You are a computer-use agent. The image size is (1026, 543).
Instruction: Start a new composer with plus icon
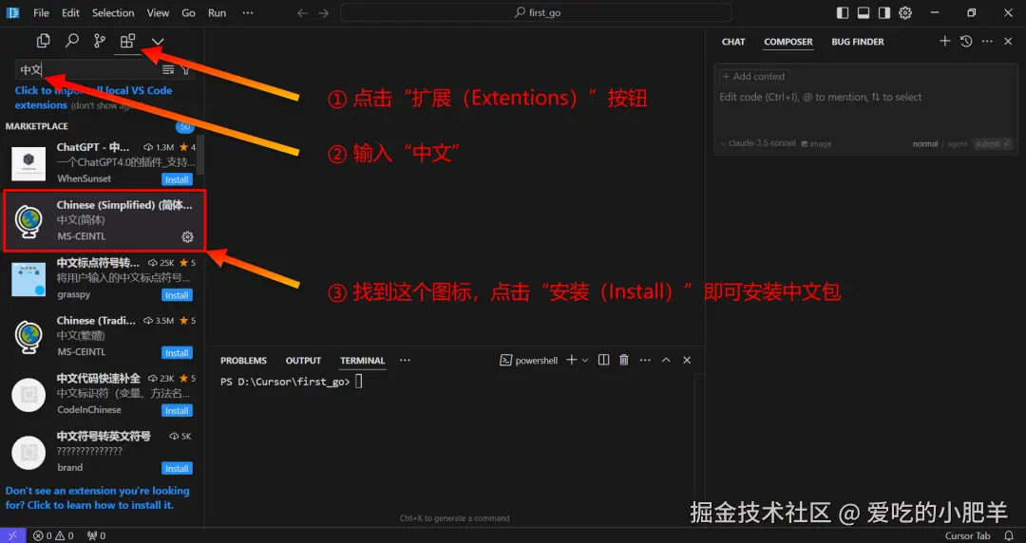click(945, 41)
